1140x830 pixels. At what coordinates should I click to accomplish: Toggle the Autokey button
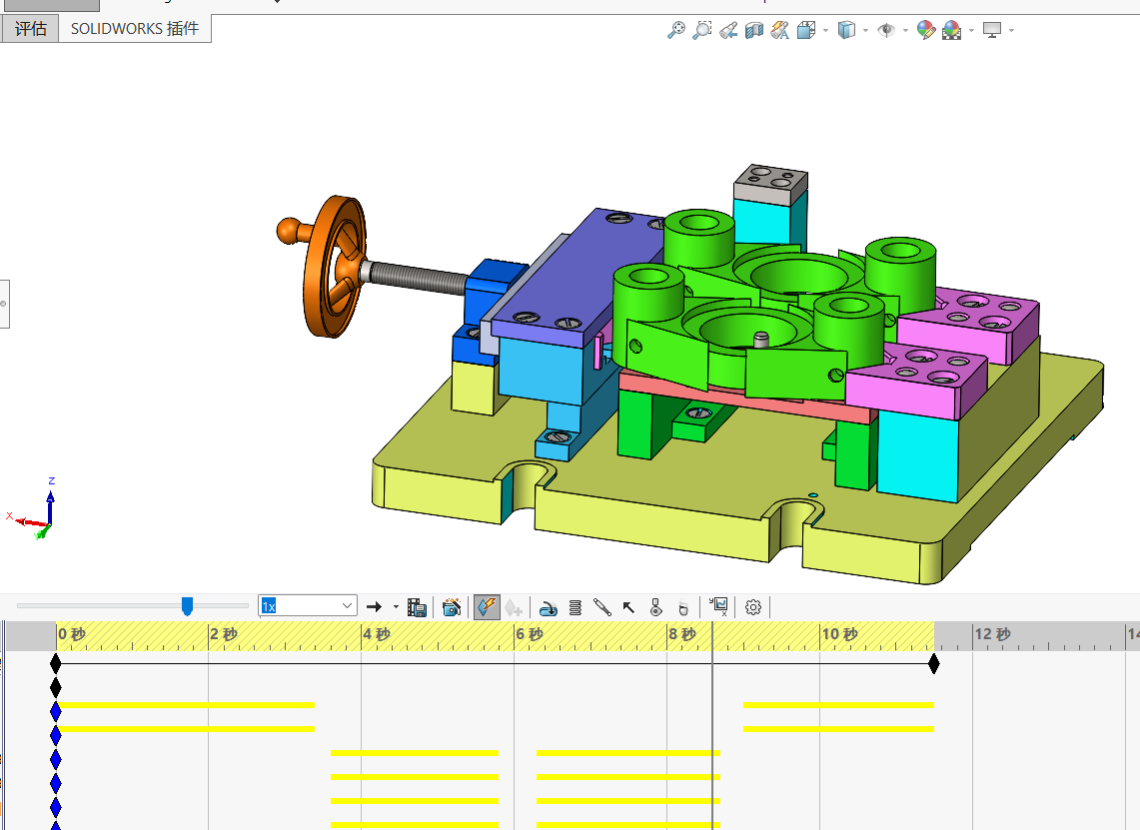pos(487,607)
